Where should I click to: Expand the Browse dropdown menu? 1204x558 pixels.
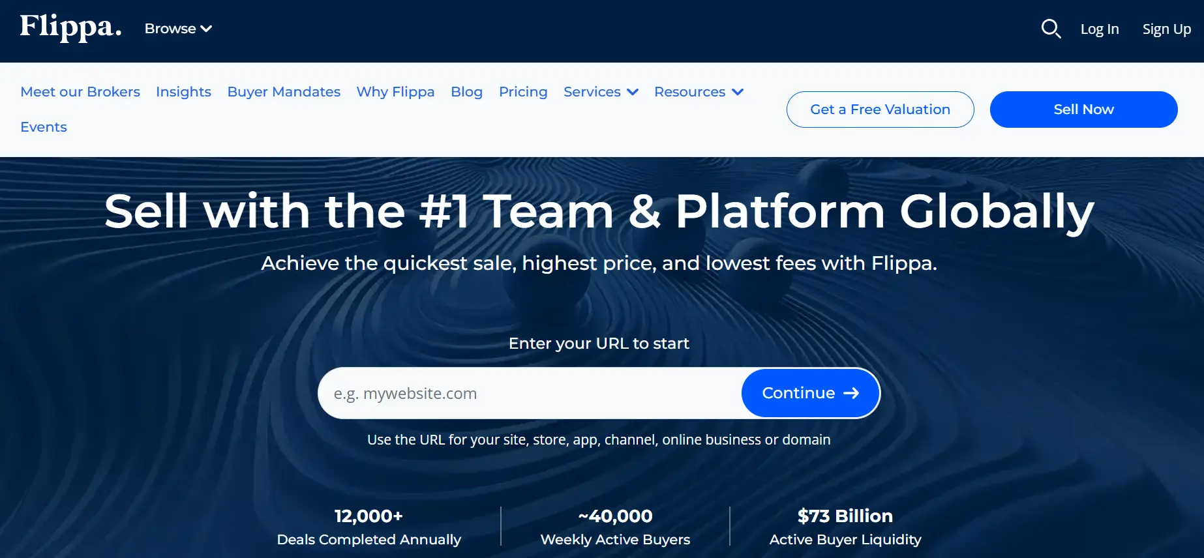pyautogui.click(x=178, y=29)
